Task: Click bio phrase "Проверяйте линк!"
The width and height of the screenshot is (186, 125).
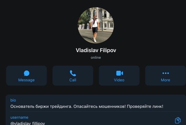Action: click(x=145, y=107)
